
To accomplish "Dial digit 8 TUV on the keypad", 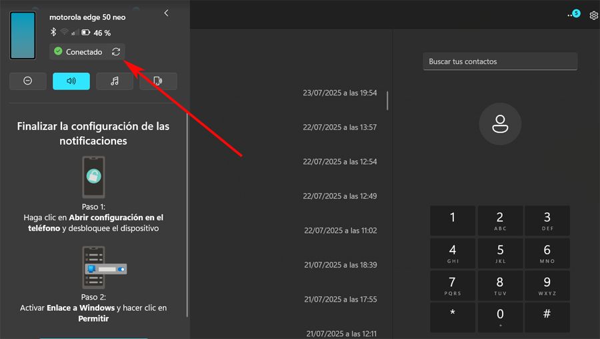I will click(500, 286).
